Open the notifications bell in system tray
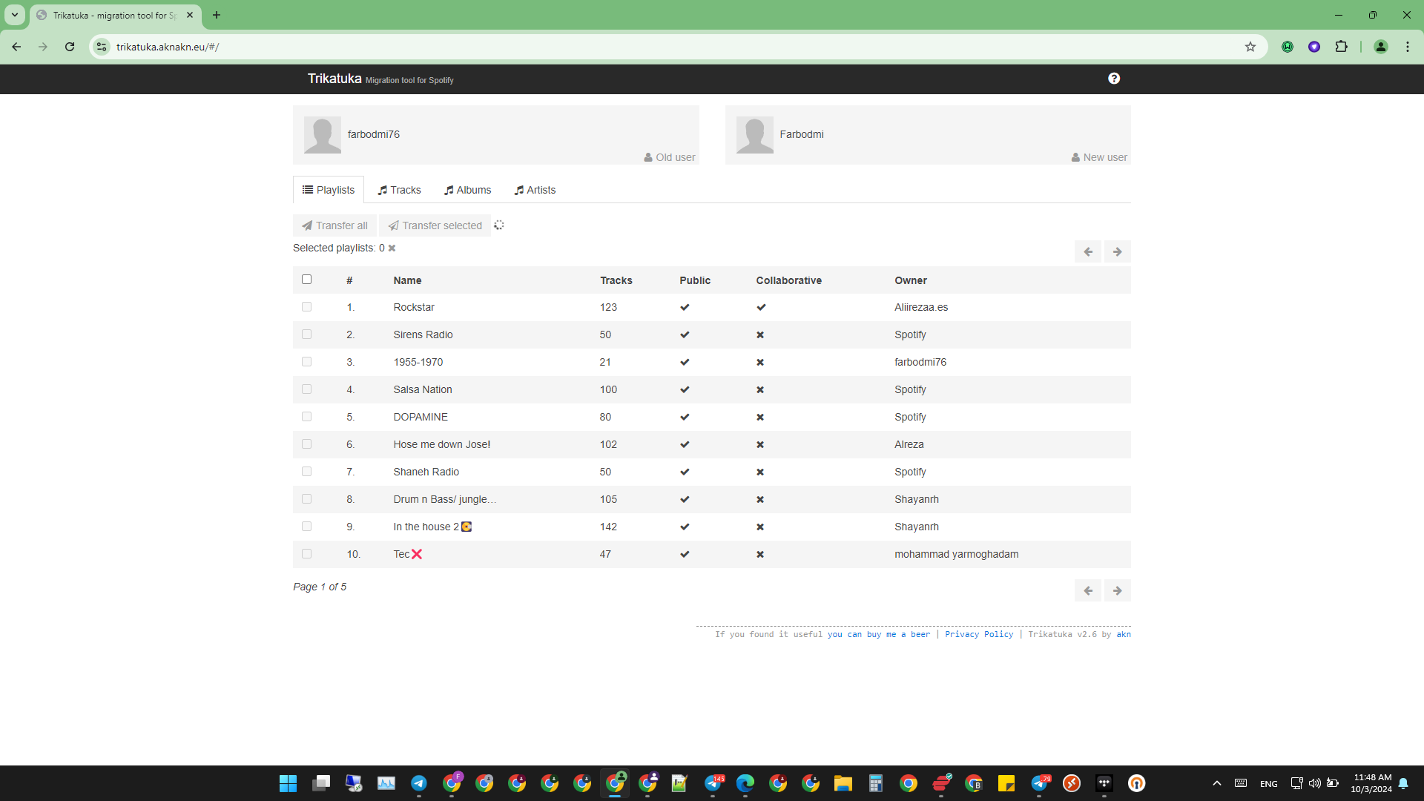 (1403, 783)
